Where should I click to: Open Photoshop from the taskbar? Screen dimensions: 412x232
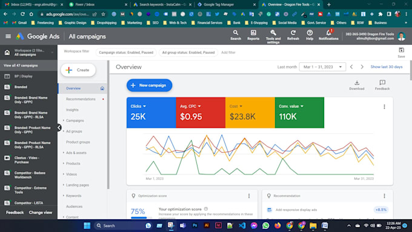pyautogui.click(x=194, y=225)
